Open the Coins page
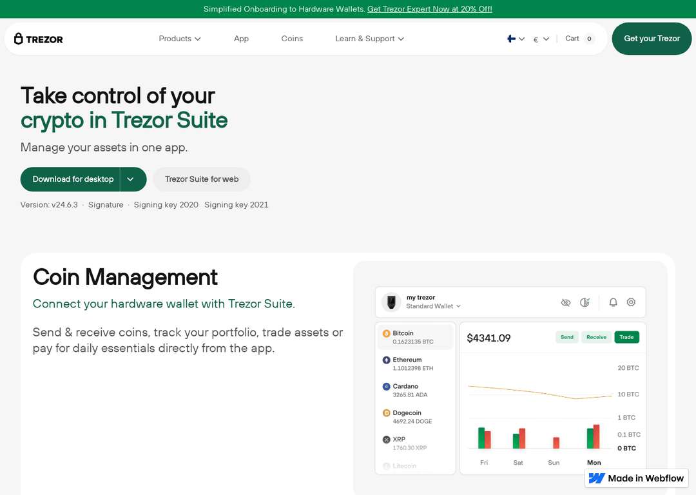The width and height of the screenshot is (696, 495). pos(292,39)
